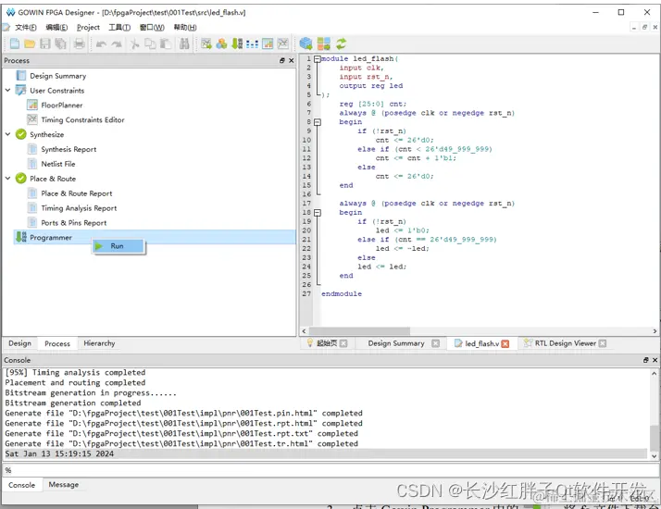Viewport: 661px width, 509px height.
Task: Click the Run Synthesis blue cube icon
Action: tap(306, 43)
